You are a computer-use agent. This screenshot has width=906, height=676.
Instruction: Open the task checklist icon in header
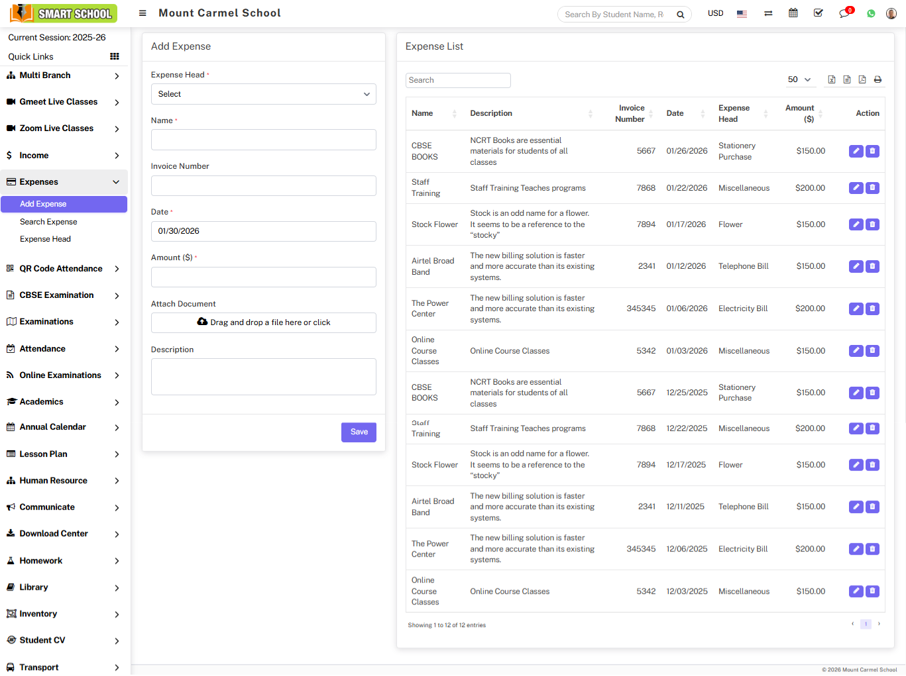click(819, 13)
